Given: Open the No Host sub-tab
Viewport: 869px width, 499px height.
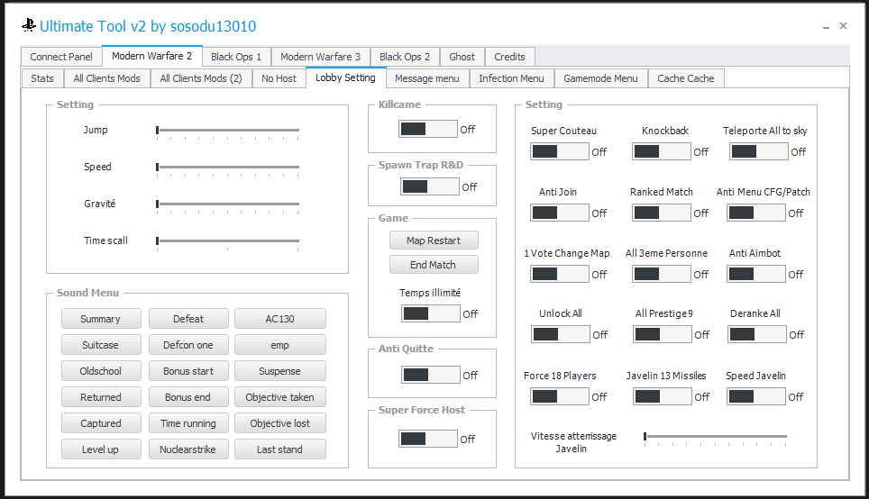Looking at the screenshot, I should tap(279, 78).
